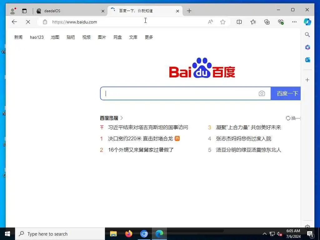Viewport: 320px width, 240px height.
Task: Close the Baidu tab
Action: (x=177, y=11)
